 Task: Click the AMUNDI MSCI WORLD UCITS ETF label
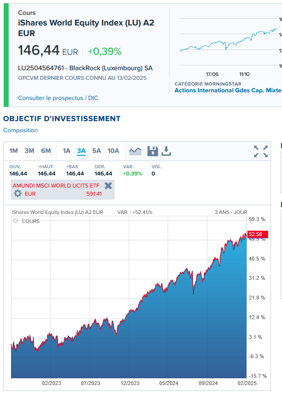[x=58, y=186]
